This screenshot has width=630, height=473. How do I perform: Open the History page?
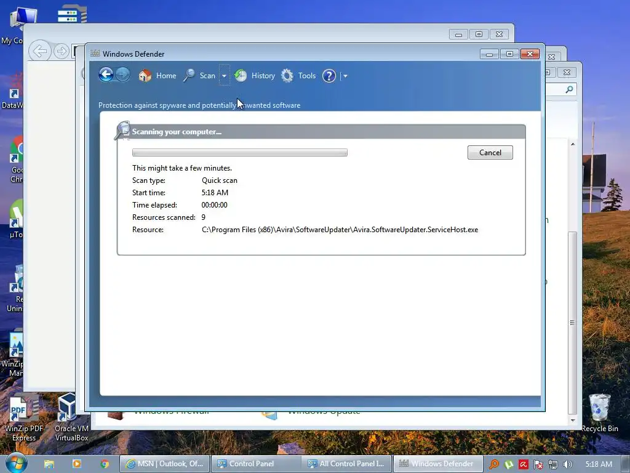coord(255,76)
